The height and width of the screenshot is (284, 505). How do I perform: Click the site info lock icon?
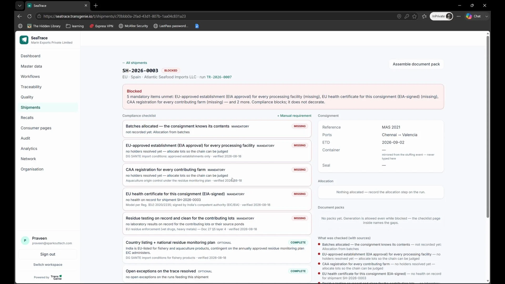pos(39,16)
